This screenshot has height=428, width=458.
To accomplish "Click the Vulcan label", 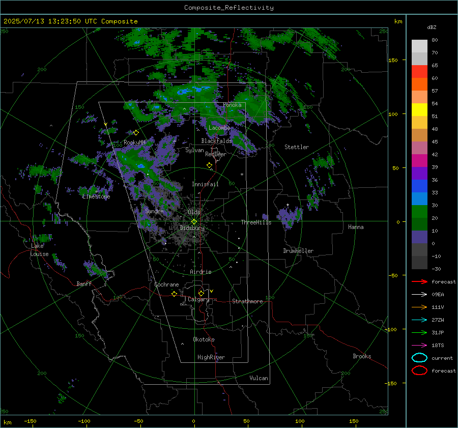I will (x=259, y=378).
